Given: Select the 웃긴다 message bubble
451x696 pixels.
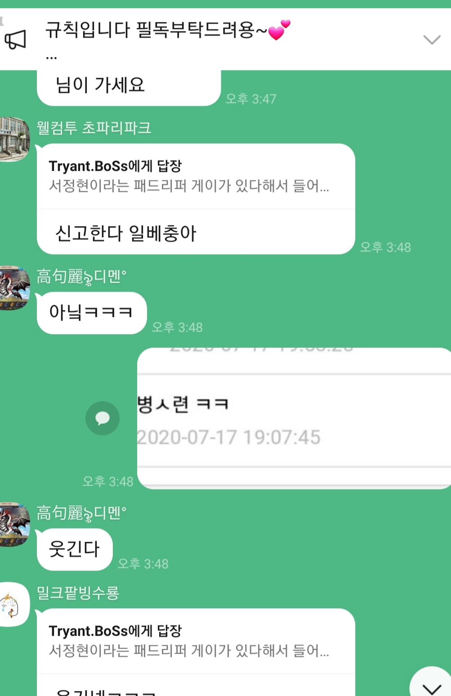Looking at the screenshot, I should [x=75, y=549].
